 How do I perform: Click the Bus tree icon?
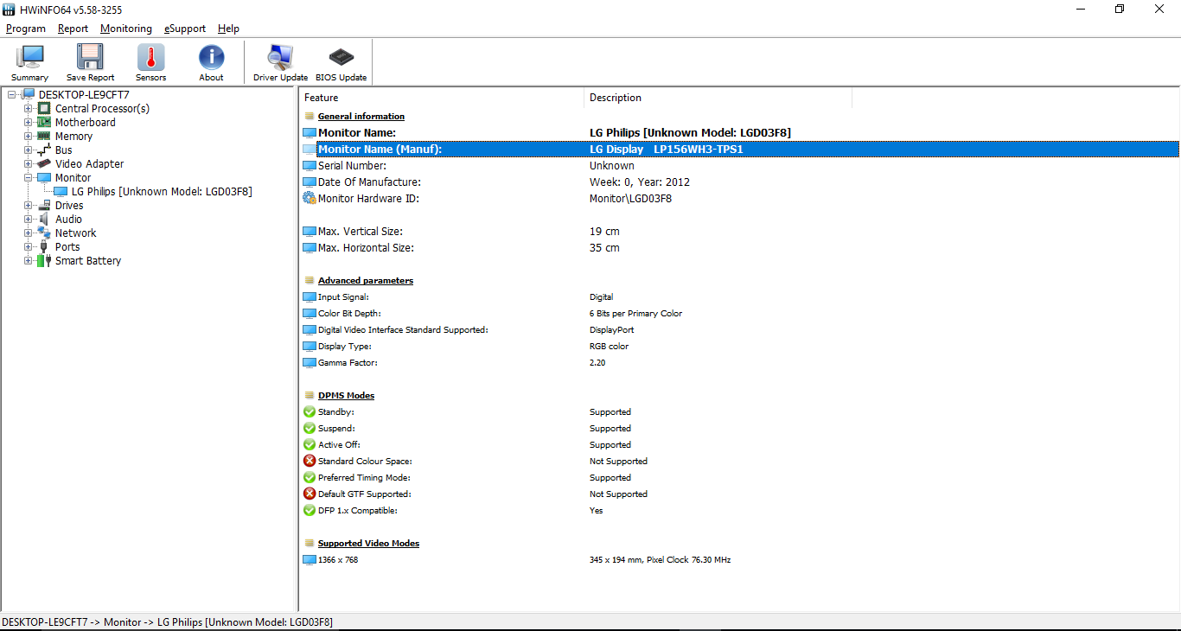tap(44, 150)
